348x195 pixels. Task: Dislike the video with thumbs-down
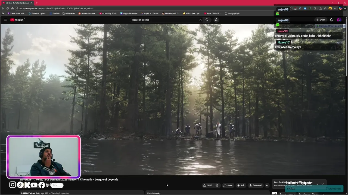coord(217,186)
